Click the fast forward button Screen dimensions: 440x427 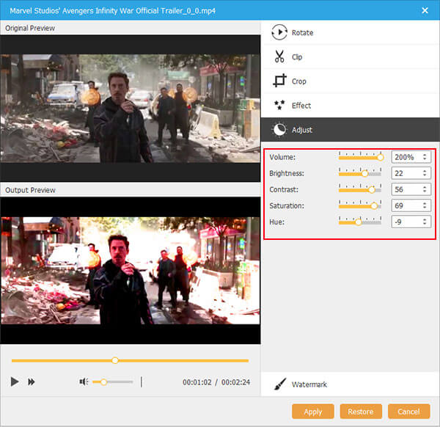click(x=31, y=382)
